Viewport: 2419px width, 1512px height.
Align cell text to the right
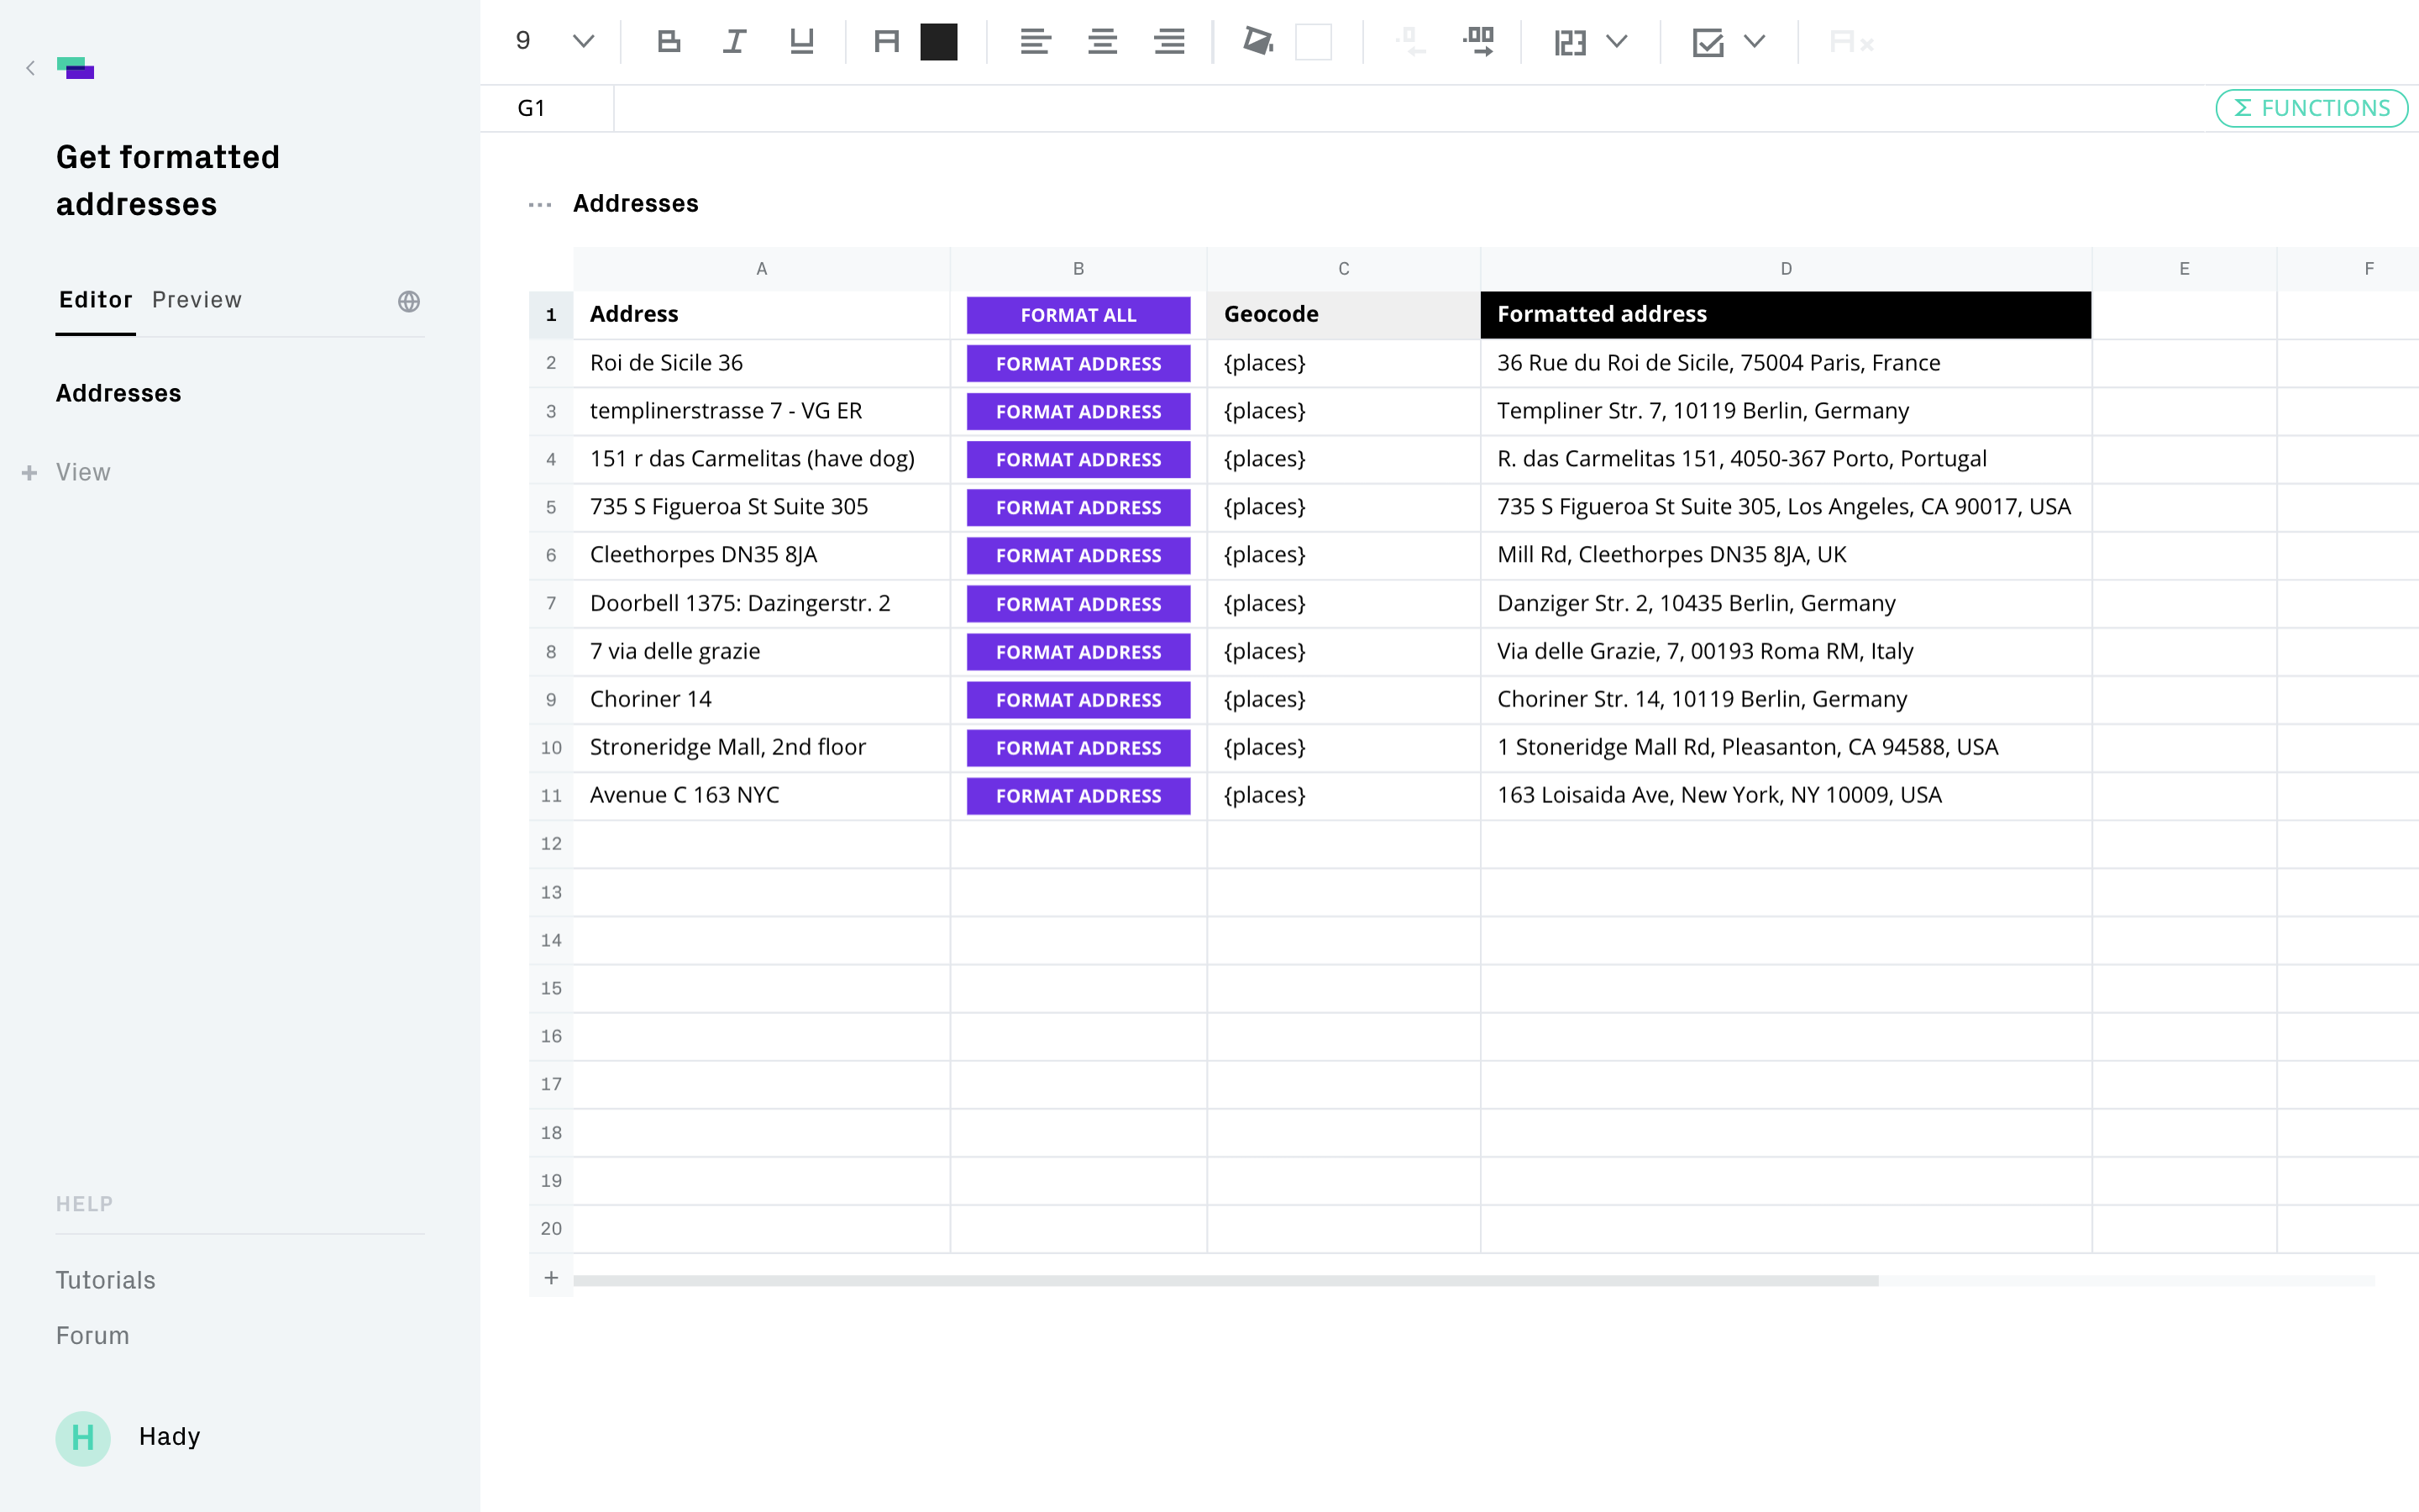tap(1168, 42)
